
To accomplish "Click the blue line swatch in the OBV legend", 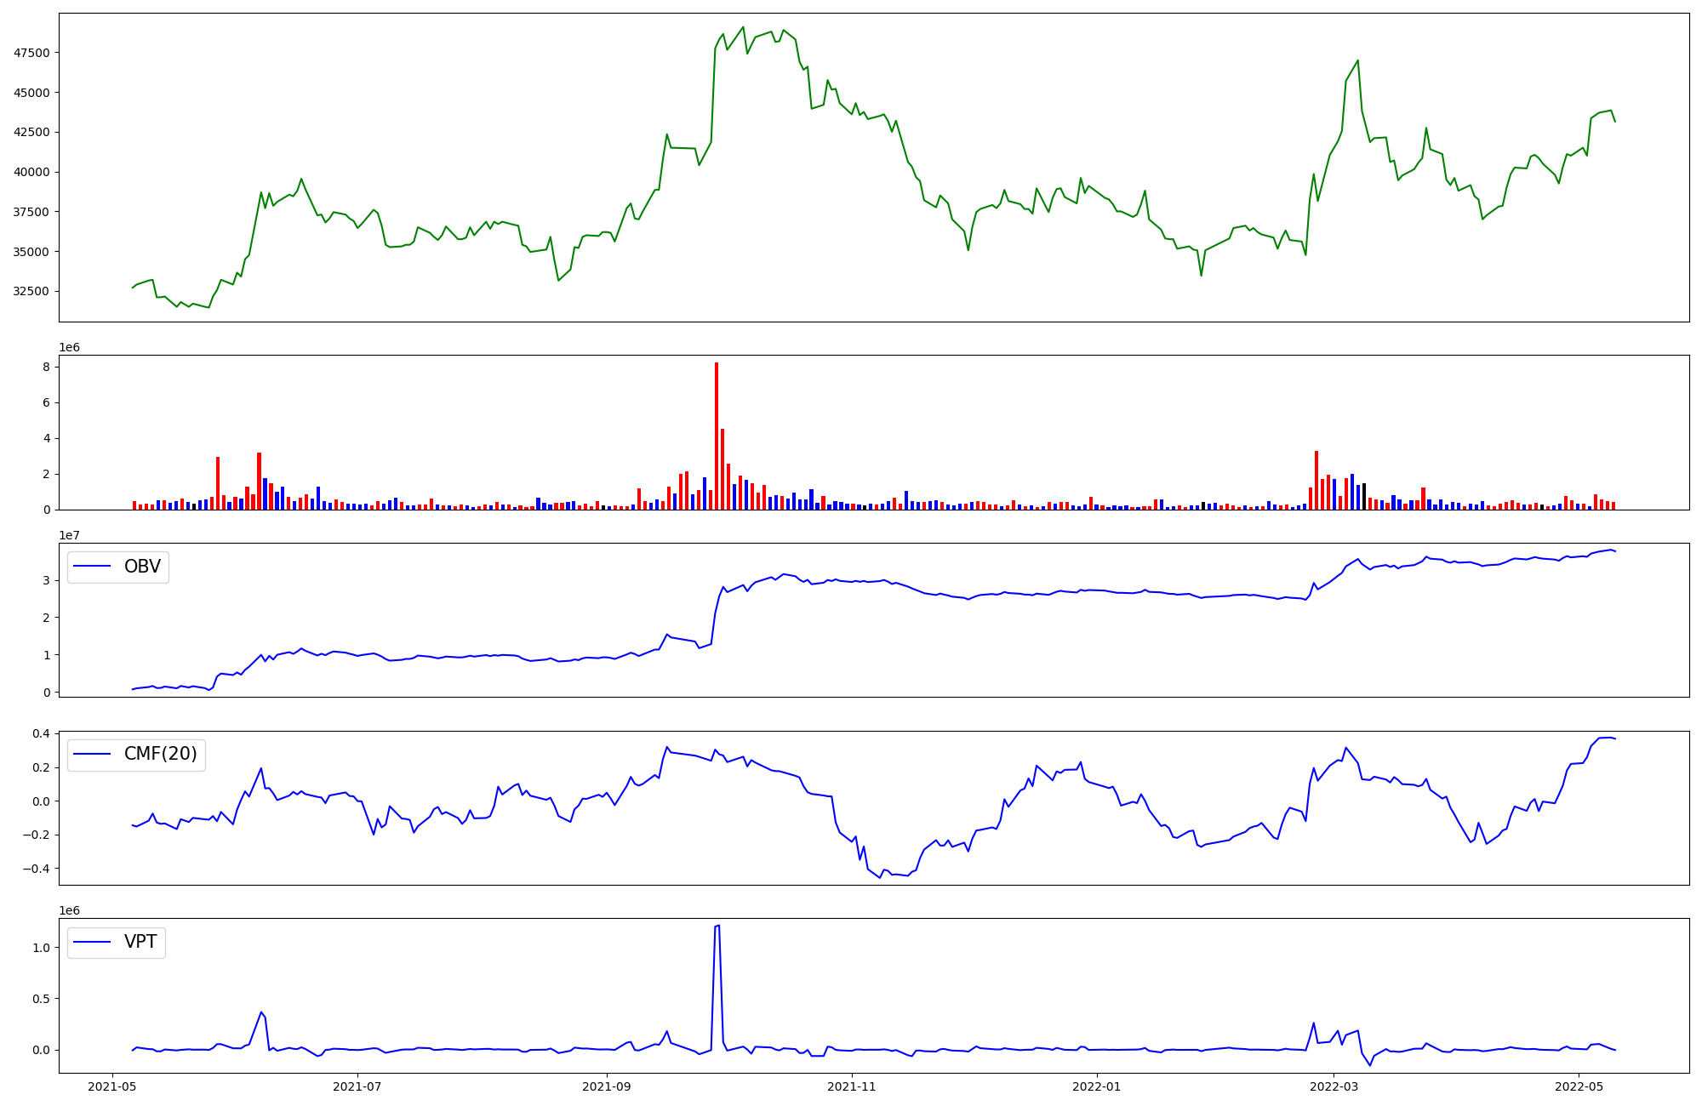I will click(x=93, y=567).
